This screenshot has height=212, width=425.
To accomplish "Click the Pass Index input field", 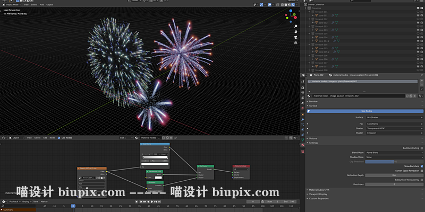I will tap(394, 184).
